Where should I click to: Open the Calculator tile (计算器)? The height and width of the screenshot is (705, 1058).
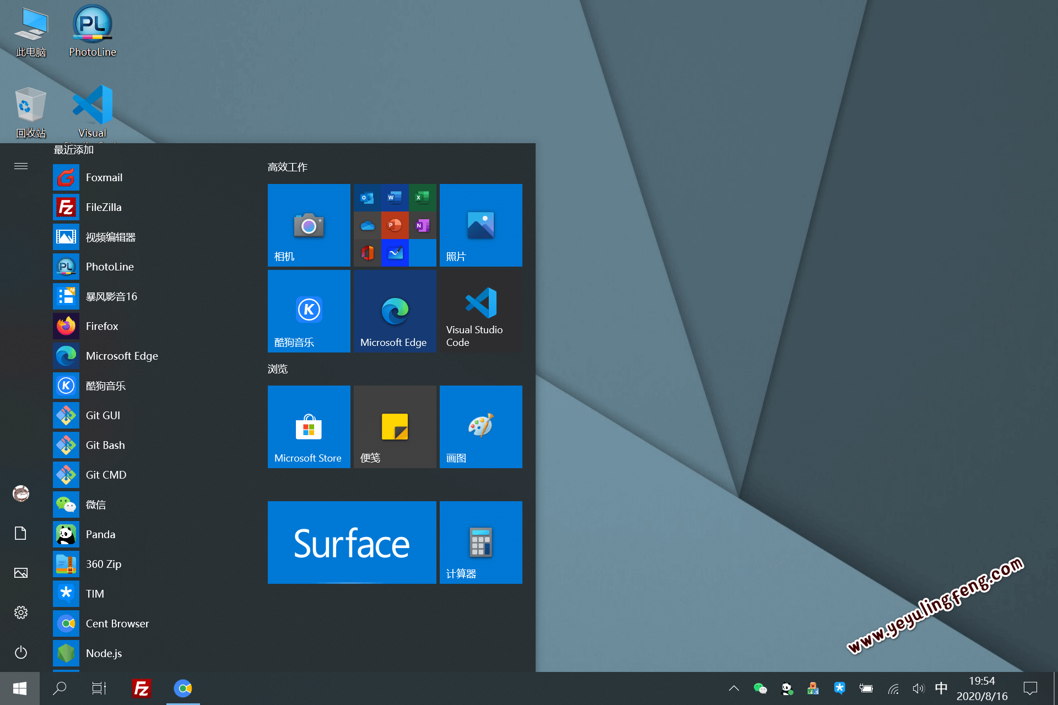point(481,542)
